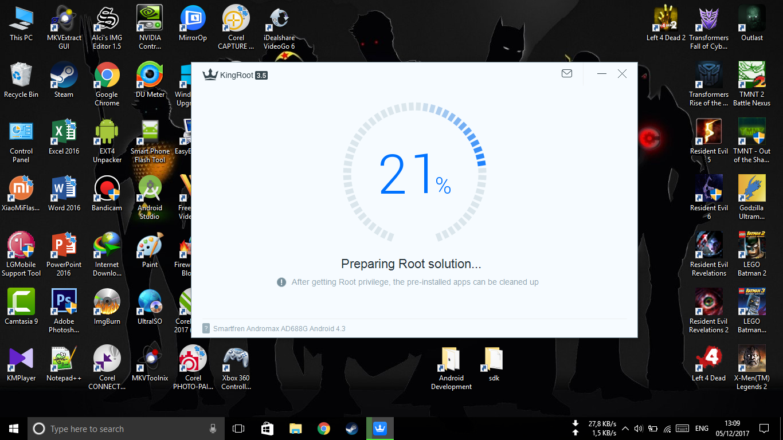Open iDealshare VideoGo 6
This screenshot has height=440, width=783.
pos(279,27)
